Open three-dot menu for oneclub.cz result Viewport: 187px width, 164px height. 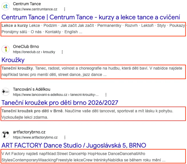tap(62, 52)
